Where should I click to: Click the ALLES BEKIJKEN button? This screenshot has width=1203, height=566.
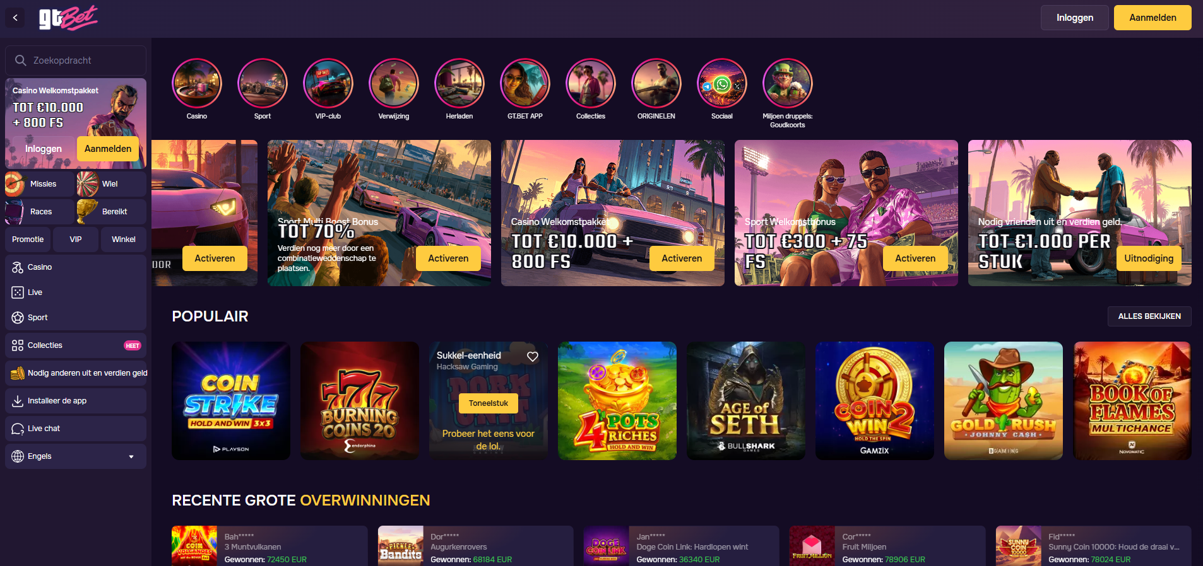[1149, 316]
